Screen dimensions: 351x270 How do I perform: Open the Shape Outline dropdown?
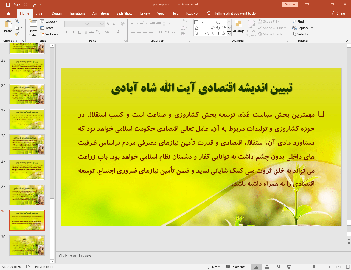272,28
